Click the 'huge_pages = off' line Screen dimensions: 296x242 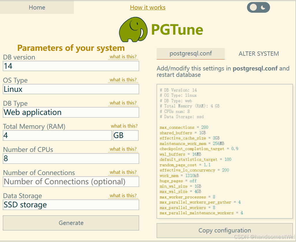pyautogui.click(x=178, y=181)
